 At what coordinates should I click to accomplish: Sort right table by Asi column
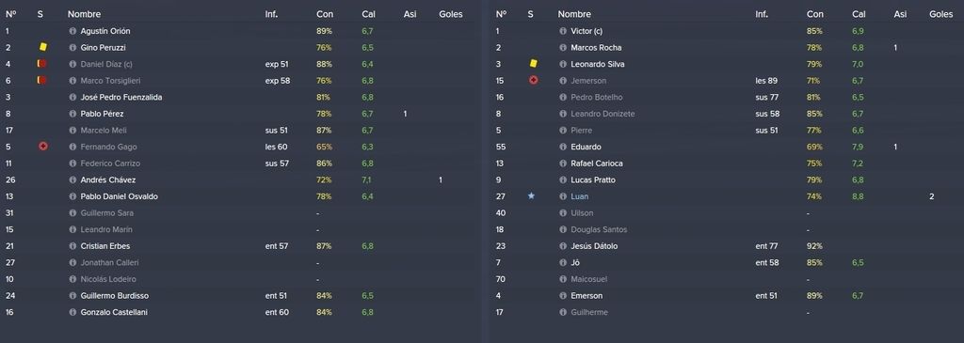pyautogui.click(x=900, y=14)
